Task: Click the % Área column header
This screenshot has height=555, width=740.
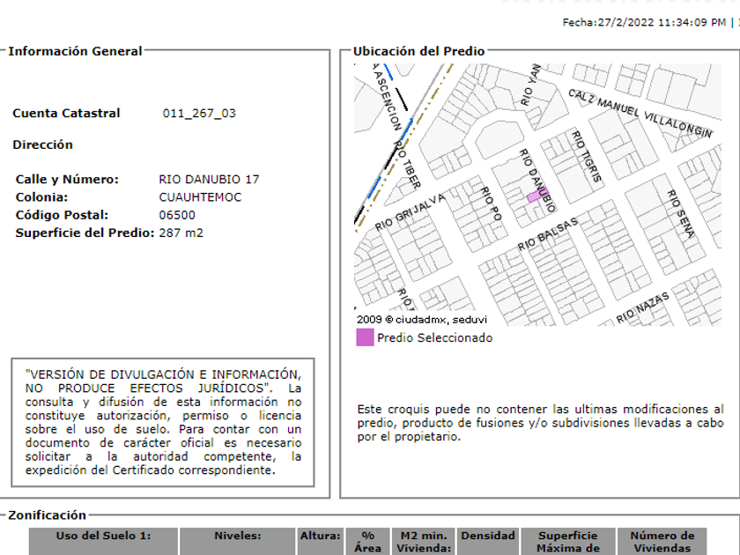Action: [x=367, y=541]
